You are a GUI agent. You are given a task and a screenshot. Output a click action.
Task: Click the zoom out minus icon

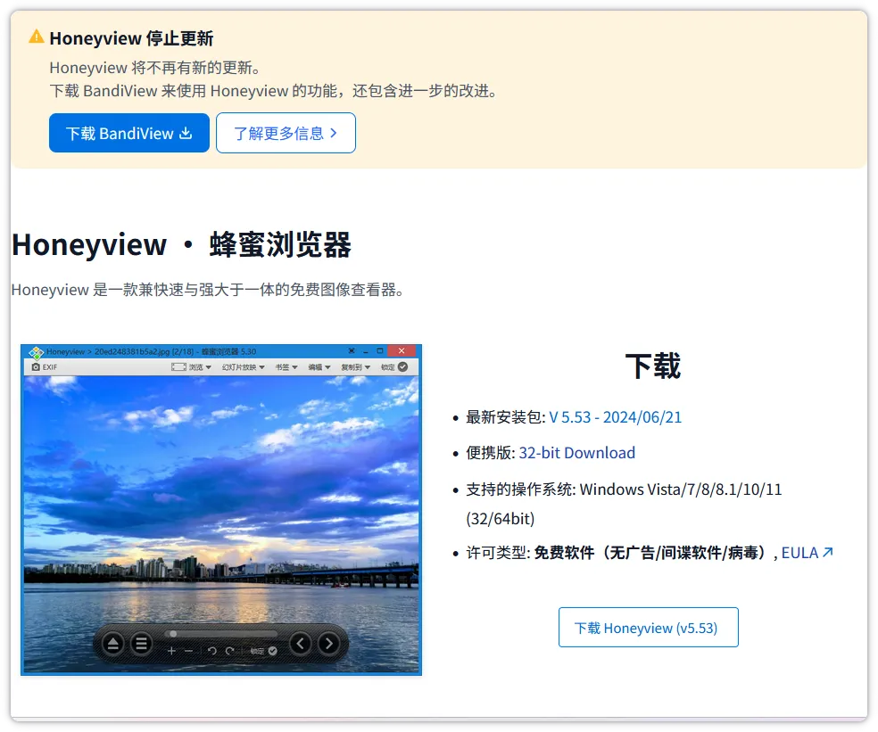coord(188,651)
